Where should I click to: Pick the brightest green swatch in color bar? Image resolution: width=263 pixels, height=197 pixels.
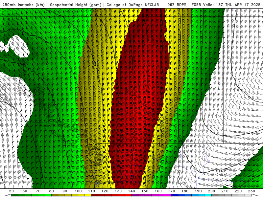(x=48, y=195)
